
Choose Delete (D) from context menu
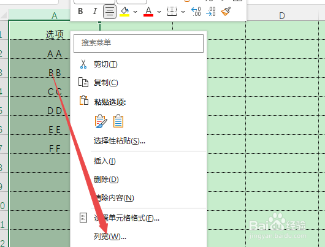pos(106,180)
